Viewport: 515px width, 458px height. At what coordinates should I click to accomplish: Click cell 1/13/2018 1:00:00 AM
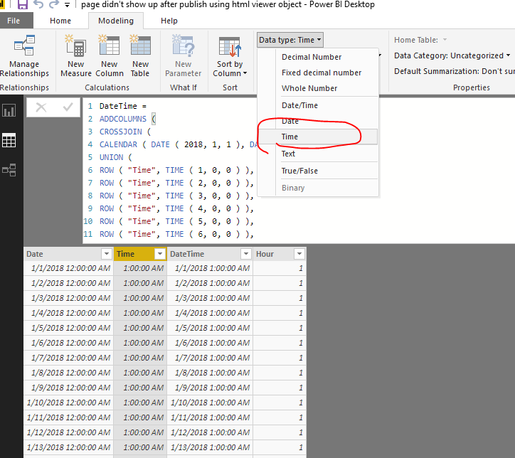[210, 447]
